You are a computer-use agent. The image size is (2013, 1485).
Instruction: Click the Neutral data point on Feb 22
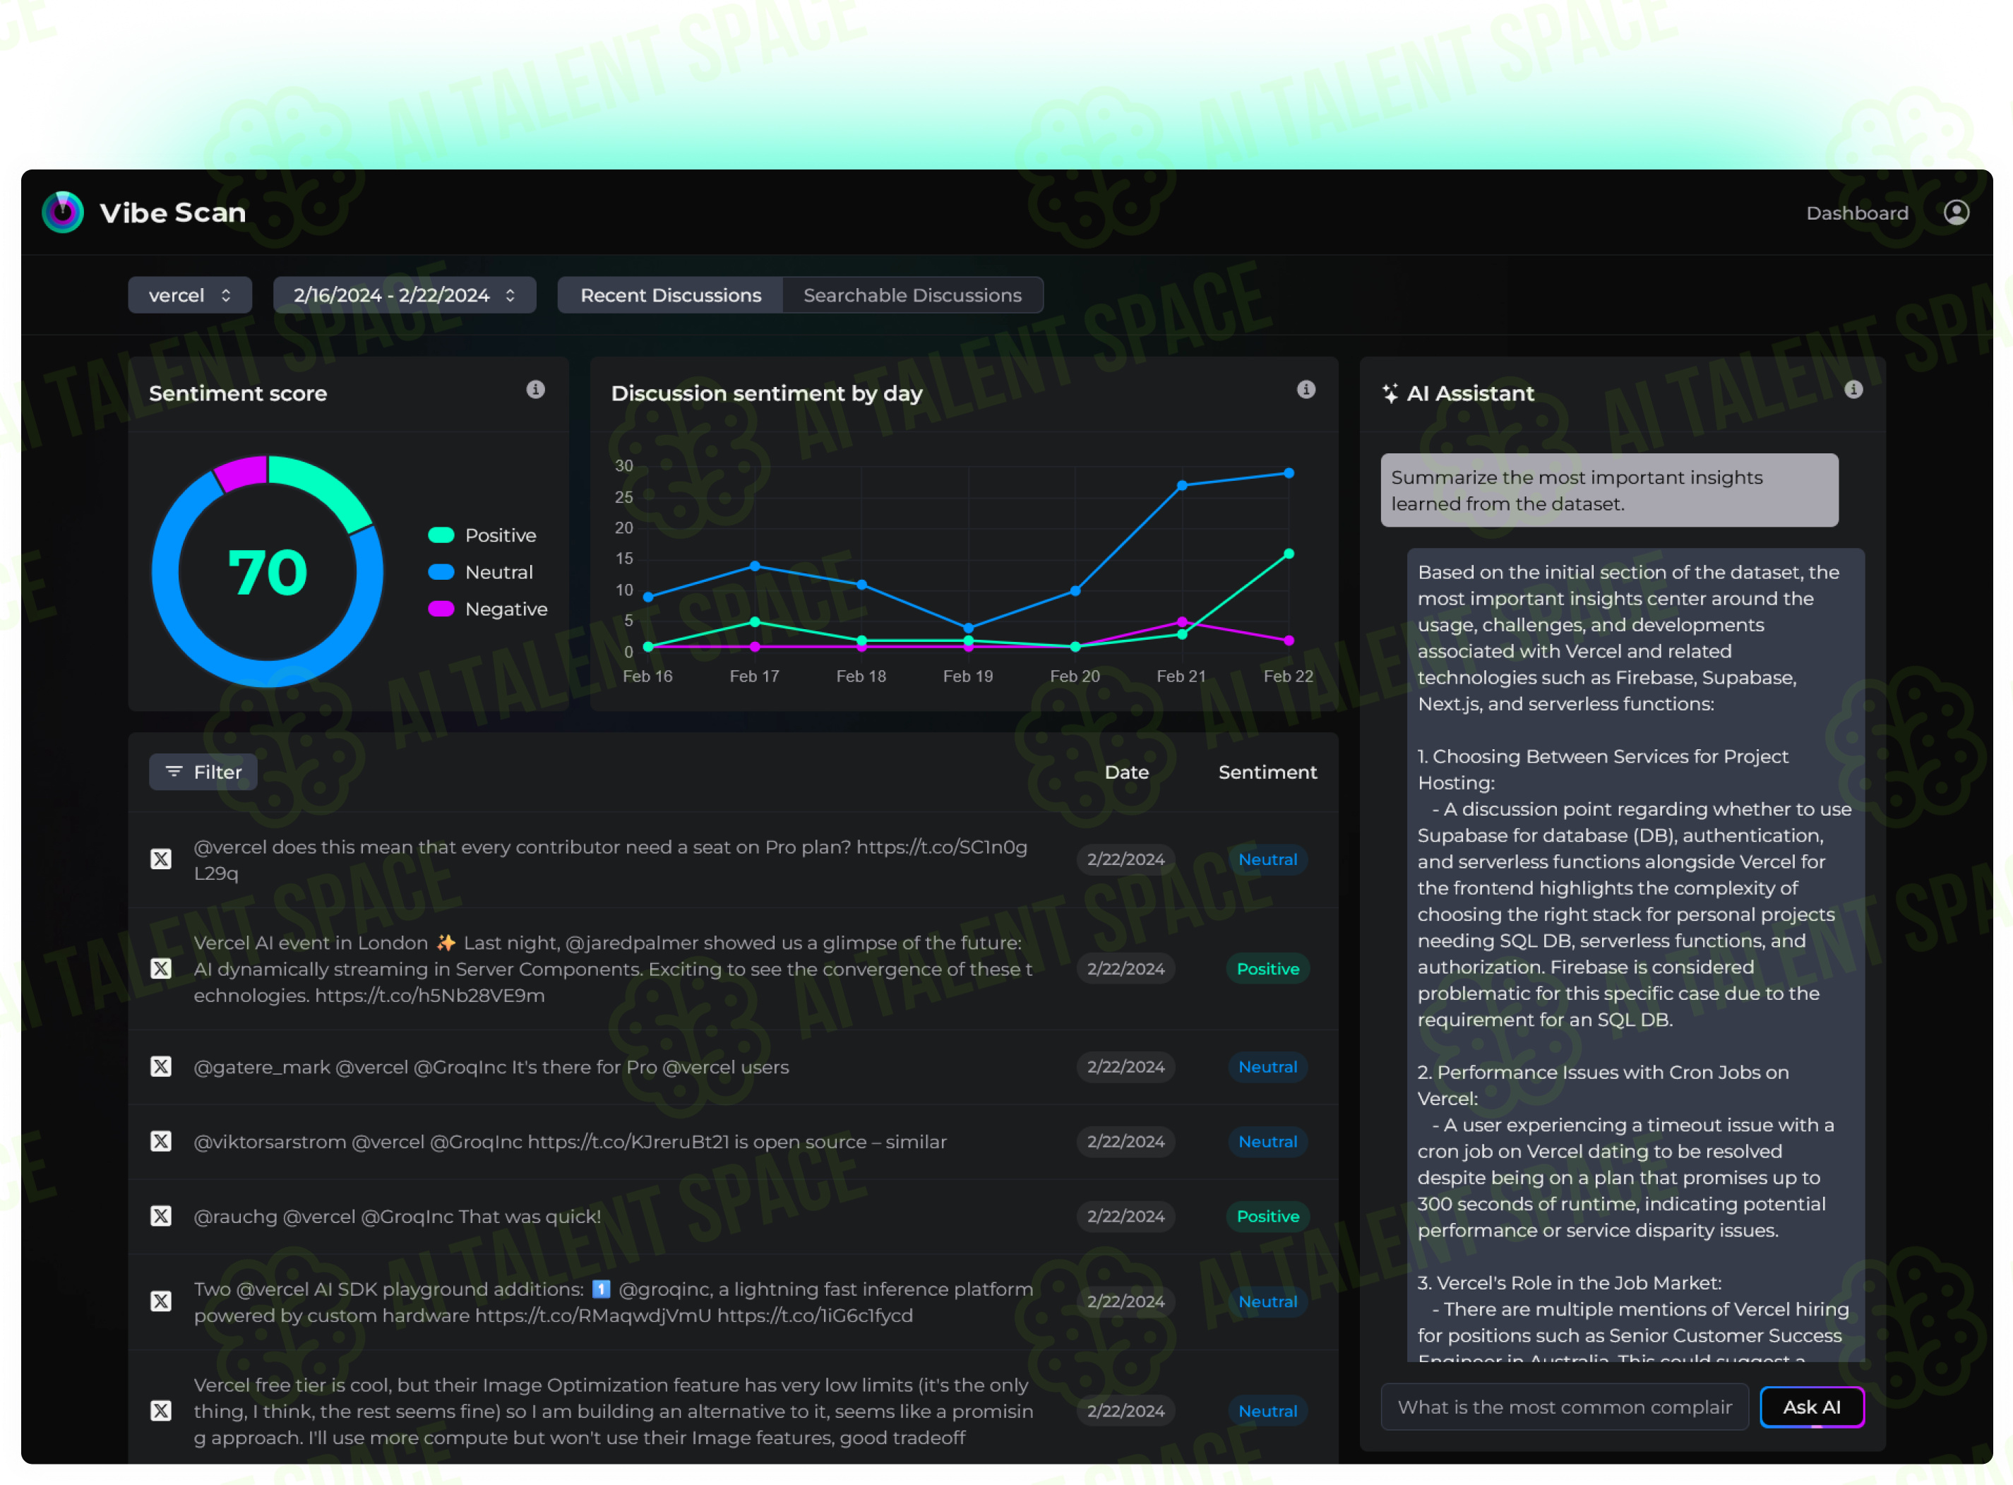coord(1289,473)
